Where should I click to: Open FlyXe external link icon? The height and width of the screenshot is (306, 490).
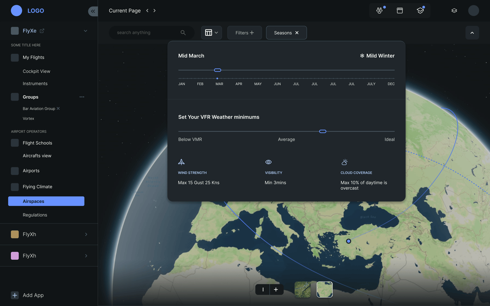point(42,31)
